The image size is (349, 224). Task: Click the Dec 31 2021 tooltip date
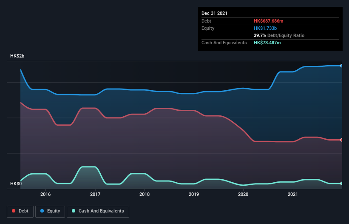pos(214,13)
